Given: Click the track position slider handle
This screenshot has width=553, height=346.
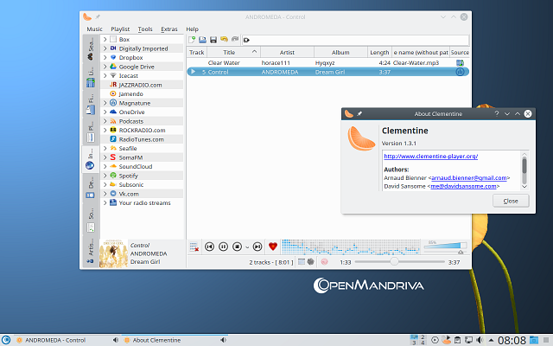Looking at the screenshot, I should pyautogui.click(x=394, y=261).
